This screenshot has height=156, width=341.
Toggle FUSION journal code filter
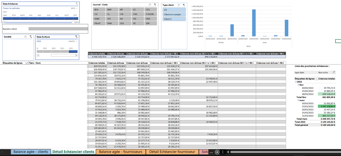tap(151, 14)
